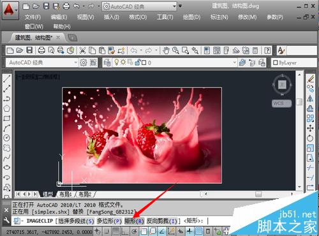
Task: Toggle Grid display in status bar
Action: pyautogui.click(x=115, y=231)
